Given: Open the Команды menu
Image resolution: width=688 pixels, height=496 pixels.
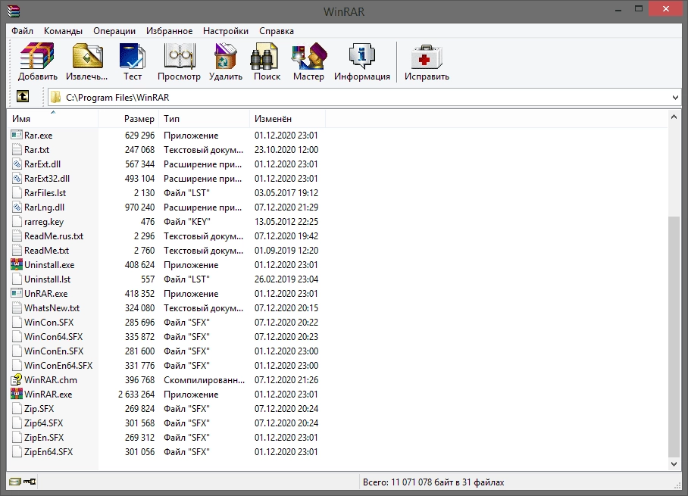Looking at the screenshot, I should [x=63, y=31].
